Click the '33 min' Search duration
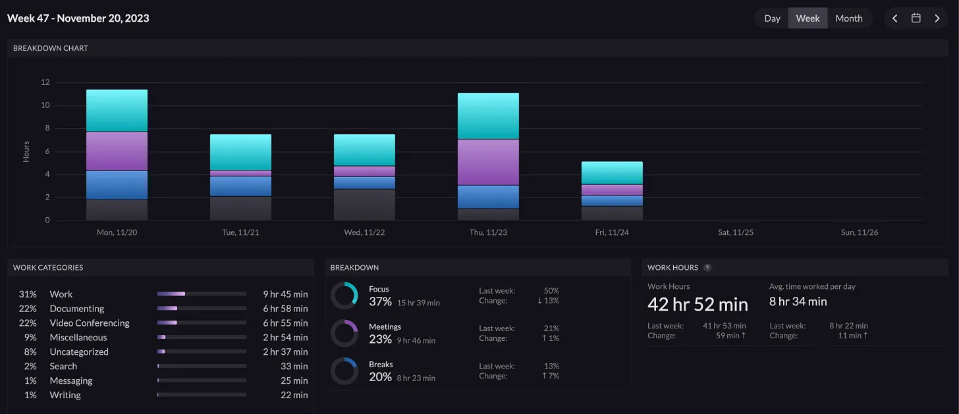Screen dimensions: 959x414 tap(294, 367)
